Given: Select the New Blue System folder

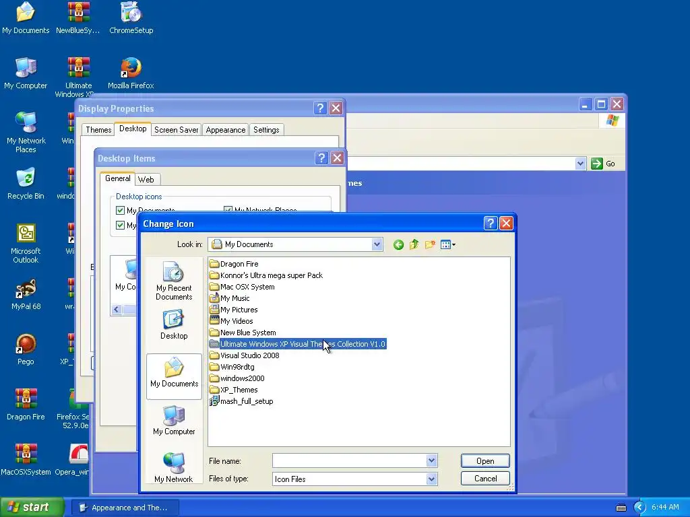Looking at the screenshot, I should coord(243,333).
